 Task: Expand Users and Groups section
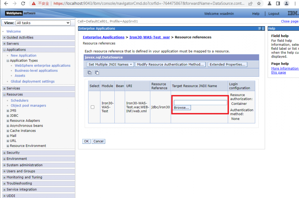click(x=4, y=171)
